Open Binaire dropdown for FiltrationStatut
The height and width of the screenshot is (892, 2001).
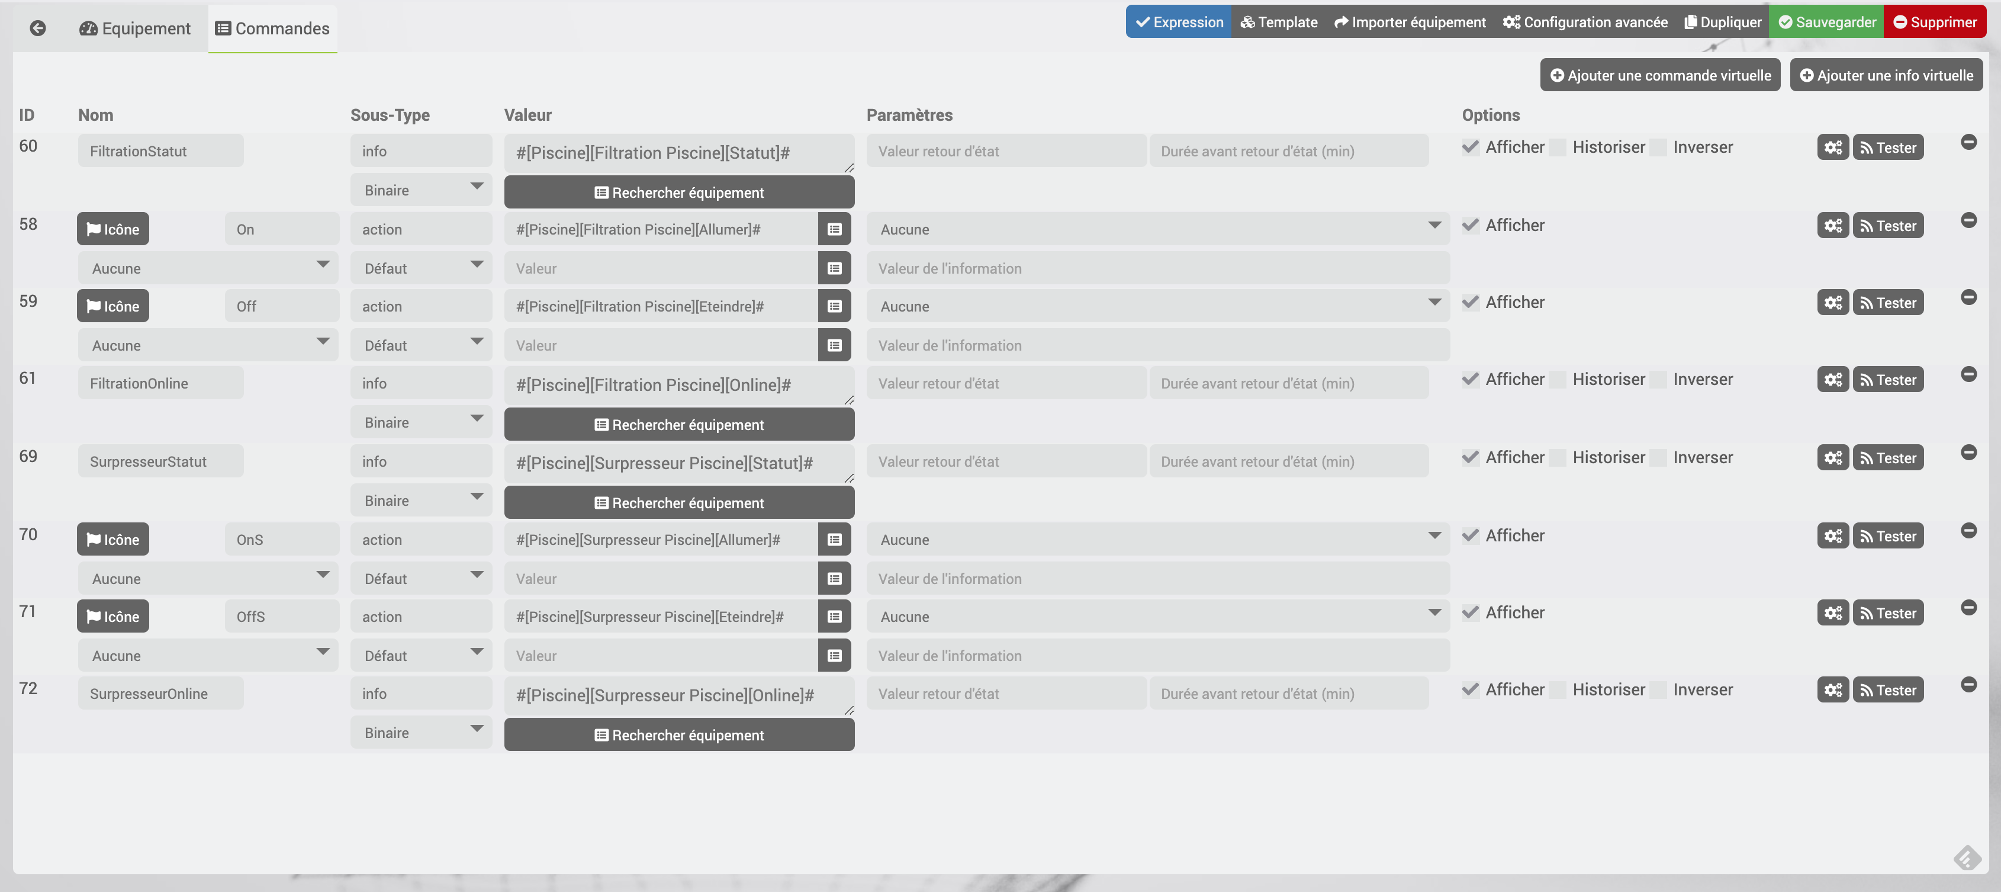tap(421, 190)
